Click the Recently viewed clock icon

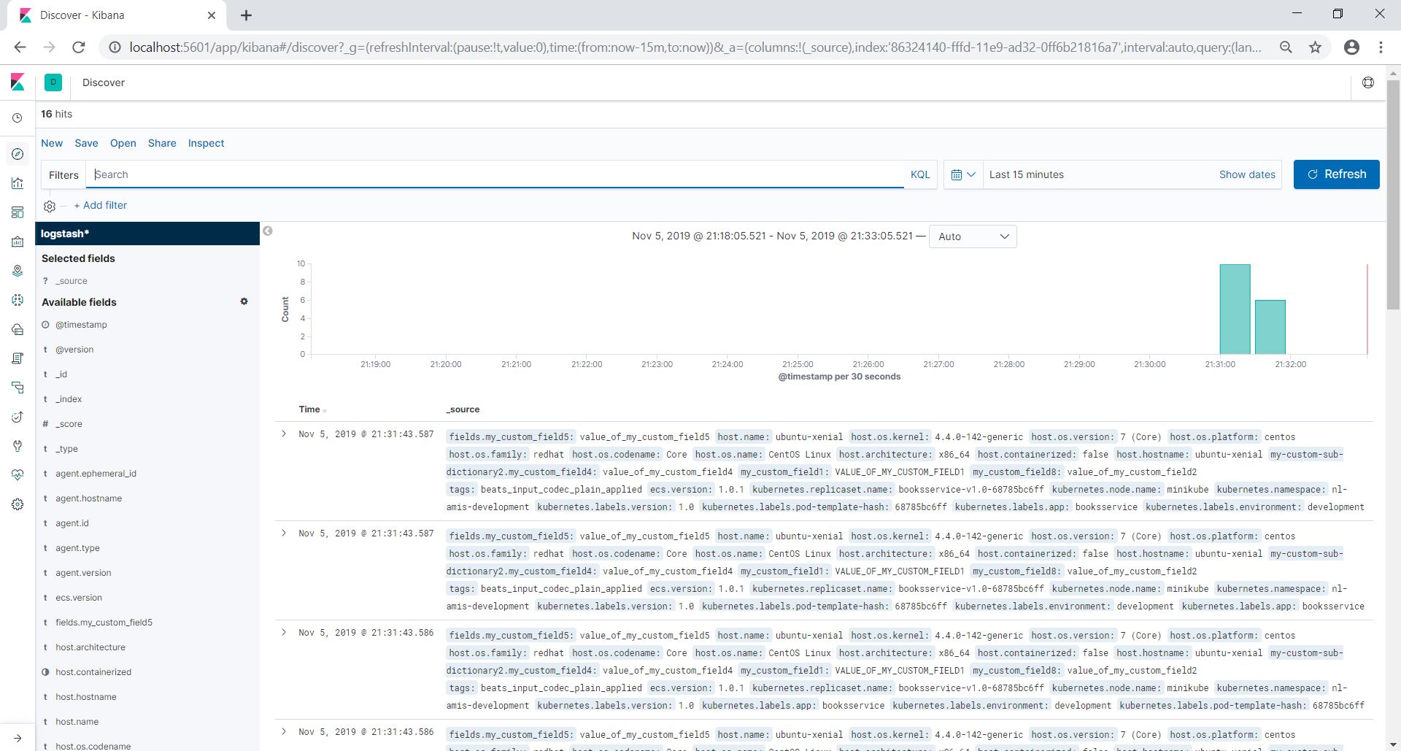(x=18, y=118)
